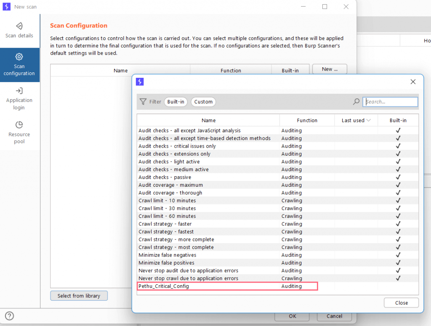Toggle the Custom filter chip

pyautogui.click(x=203, y=102)
